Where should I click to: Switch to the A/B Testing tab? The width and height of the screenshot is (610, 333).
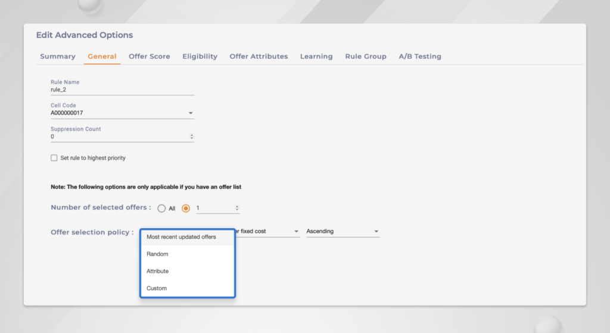[x=419, y=57]
